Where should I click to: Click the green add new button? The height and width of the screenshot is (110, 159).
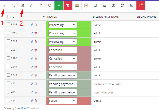(x=59, y=5)
